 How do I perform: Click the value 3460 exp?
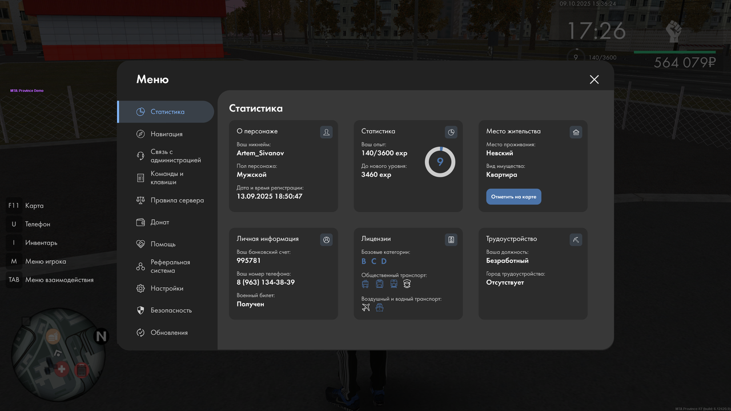click(x=376, y=175)
